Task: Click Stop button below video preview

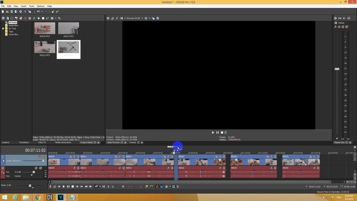Action: point(222,132)
